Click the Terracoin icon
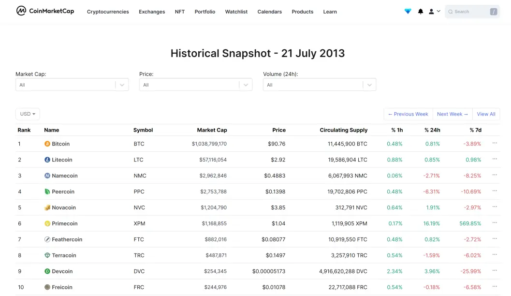Image resolution: width=511 pixels, height=296 pixels. [x=47, y=255]
